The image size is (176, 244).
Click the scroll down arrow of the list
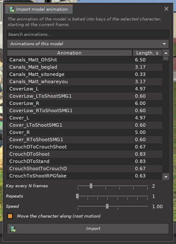click(166, 177)
